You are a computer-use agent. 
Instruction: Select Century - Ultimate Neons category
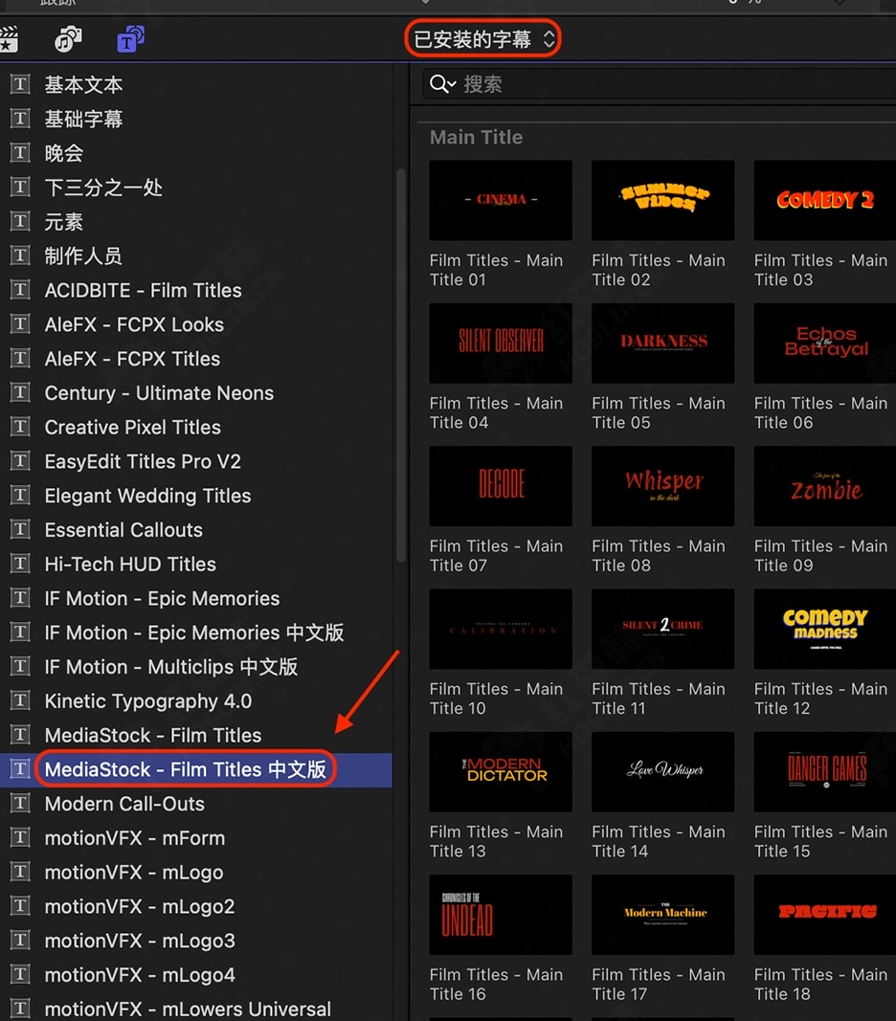(x=195, y=393)
